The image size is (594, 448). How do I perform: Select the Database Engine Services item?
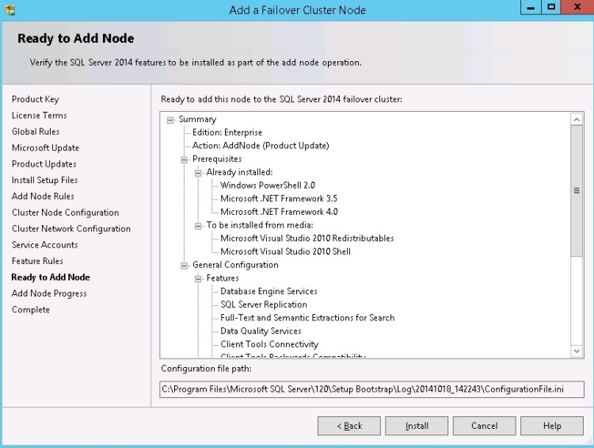pyautogui.click(x=268, y=291)
